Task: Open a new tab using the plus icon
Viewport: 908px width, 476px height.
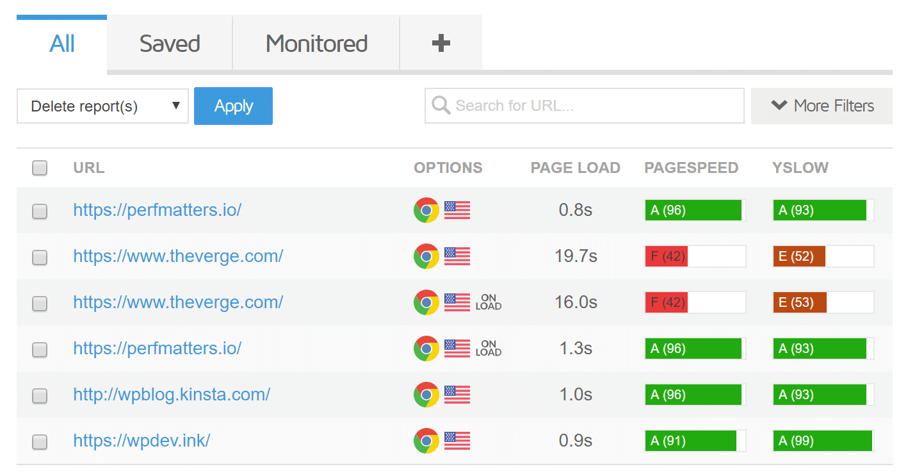Action: [441, 42]
